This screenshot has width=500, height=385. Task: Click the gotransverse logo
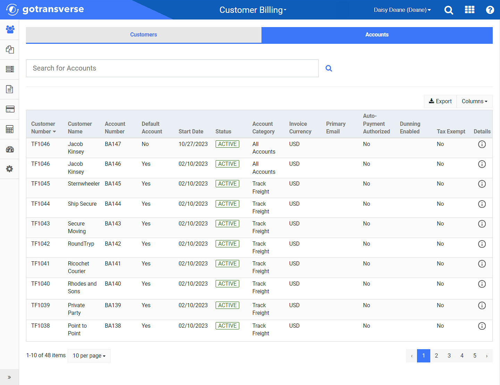[x=45, y=9]
